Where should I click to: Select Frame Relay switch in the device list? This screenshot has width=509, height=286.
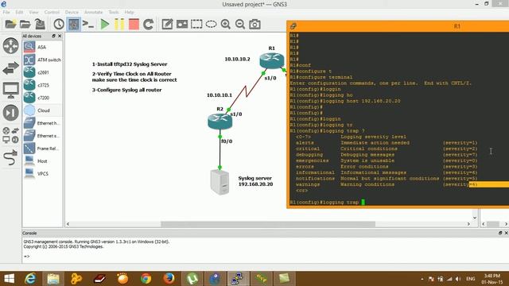(42, 149)
